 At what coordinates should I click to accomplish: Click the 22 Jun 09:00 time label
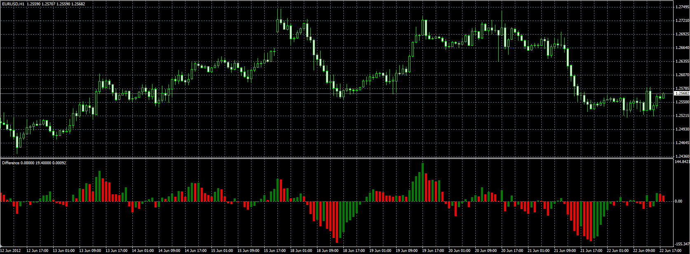click(644, 251)
